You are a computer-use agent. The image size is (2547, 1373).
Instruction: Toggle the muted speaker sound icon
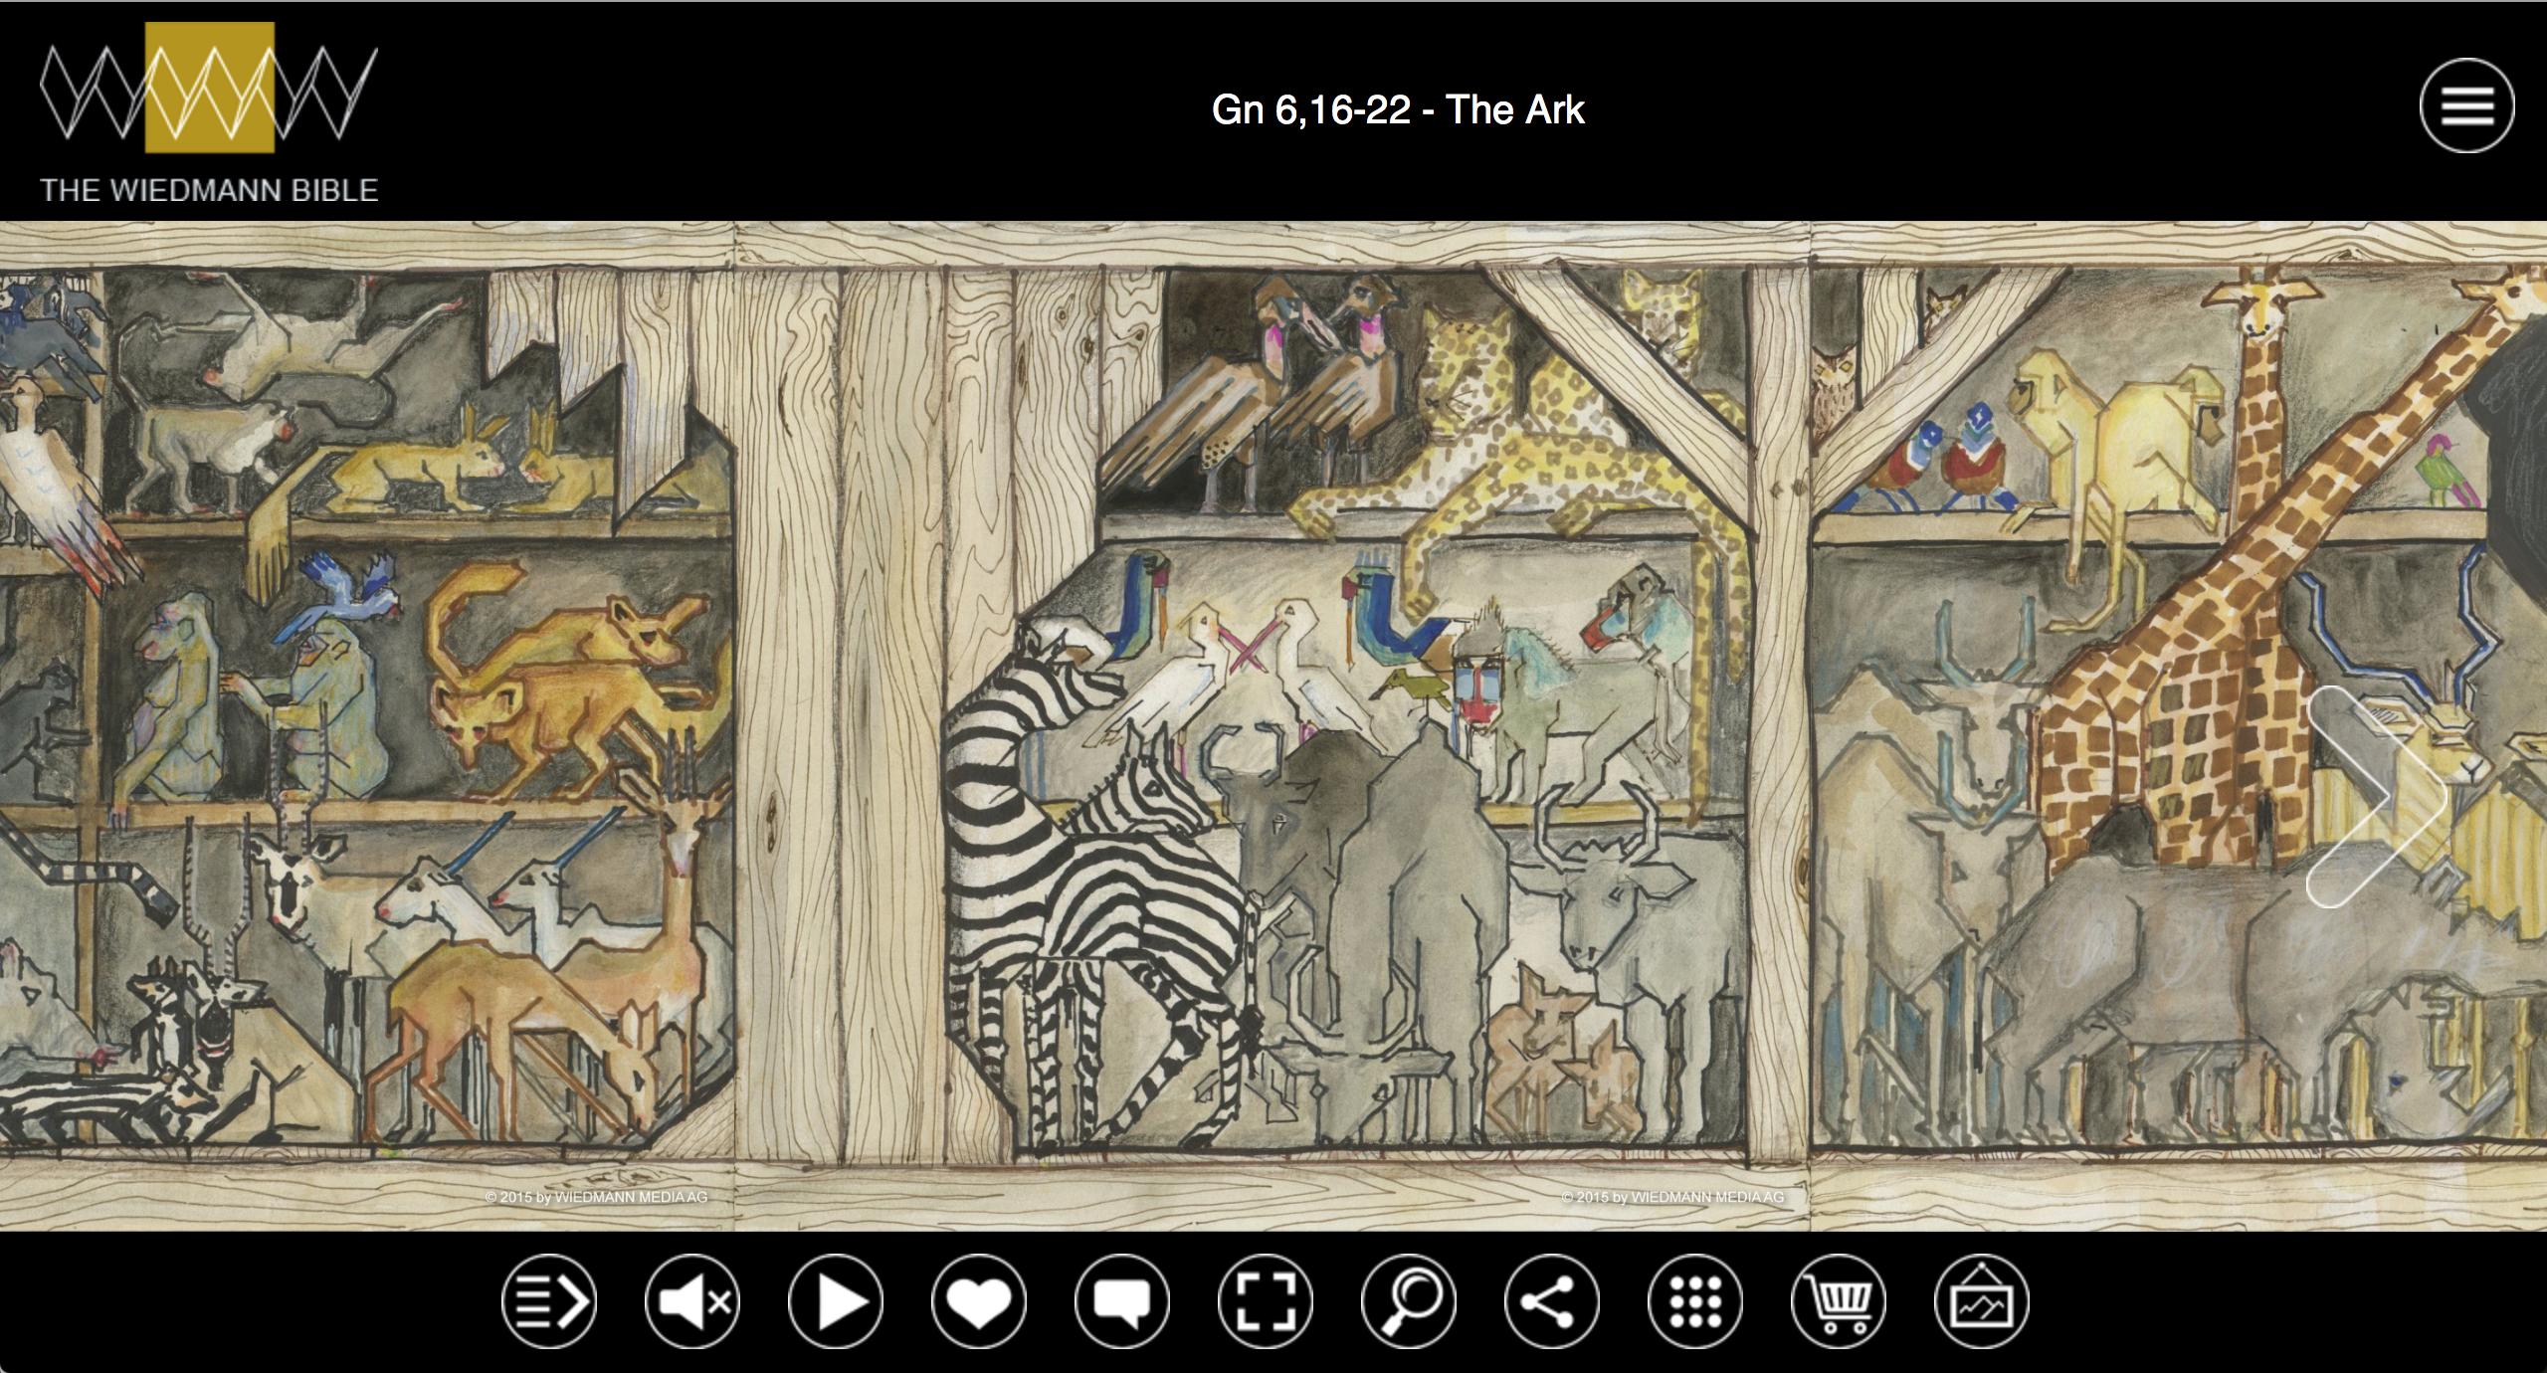692,1301
